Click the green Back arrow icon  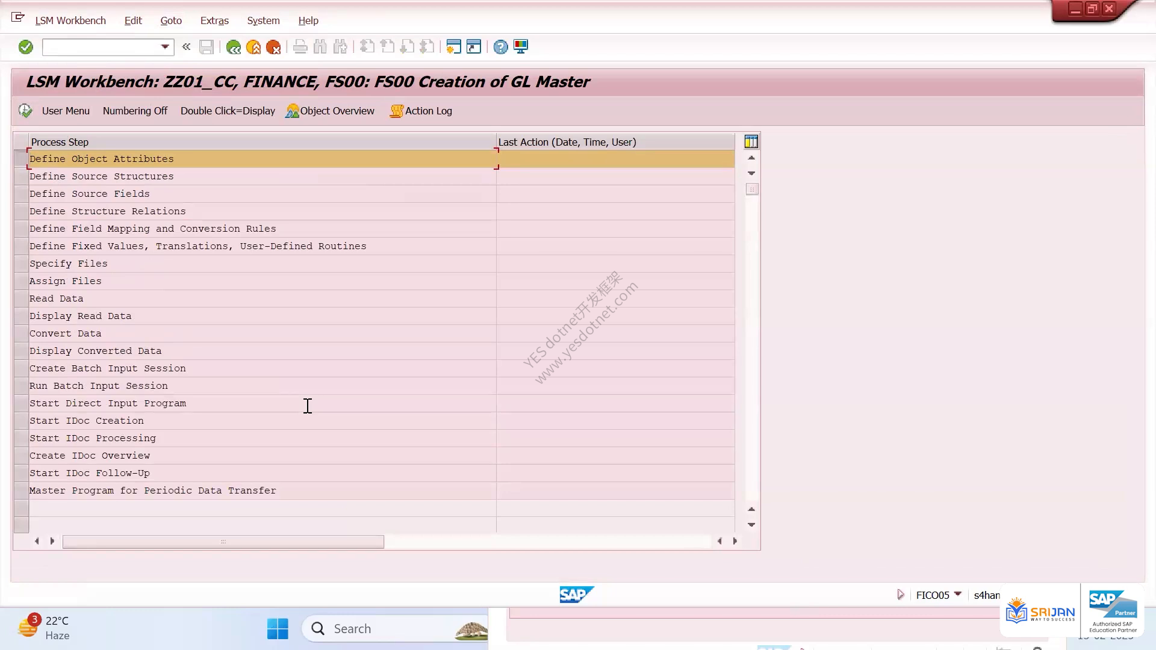233,47
